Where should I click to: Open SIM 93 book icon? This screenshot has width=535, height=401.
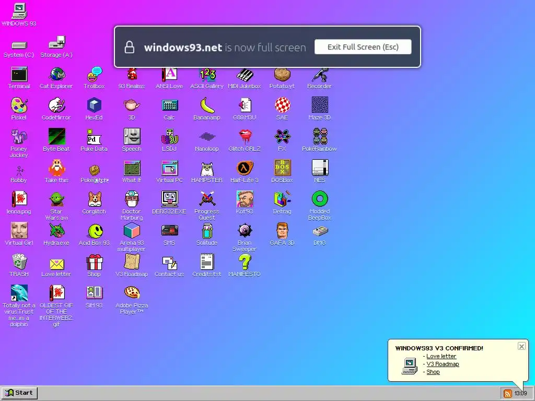click(x=94, y=293)
